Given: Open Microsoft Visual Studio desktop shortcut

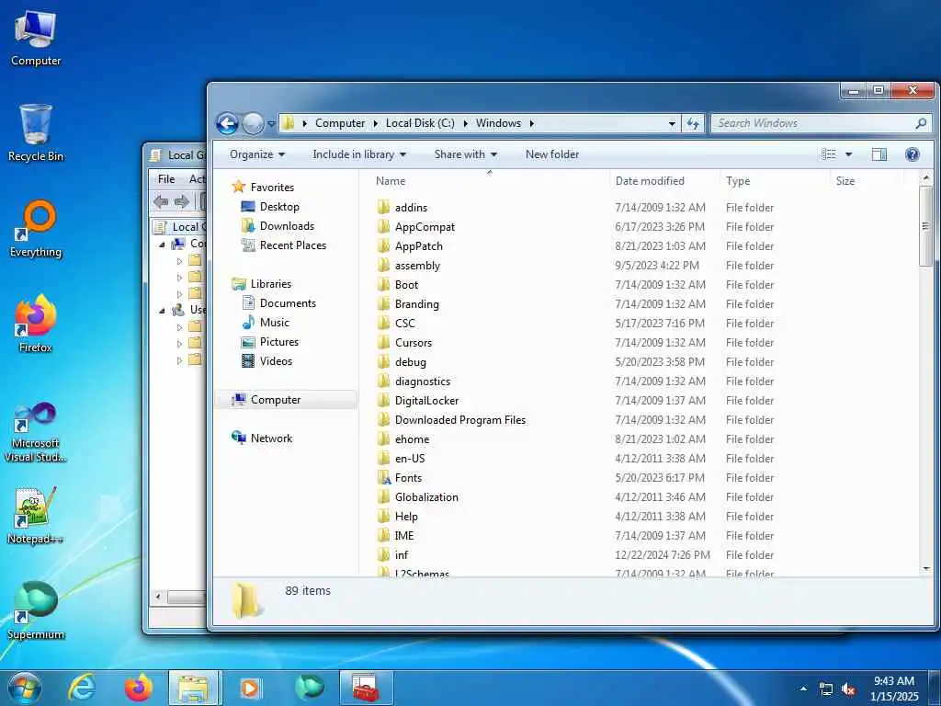Looking at the screenshot, I should [36, 432].
